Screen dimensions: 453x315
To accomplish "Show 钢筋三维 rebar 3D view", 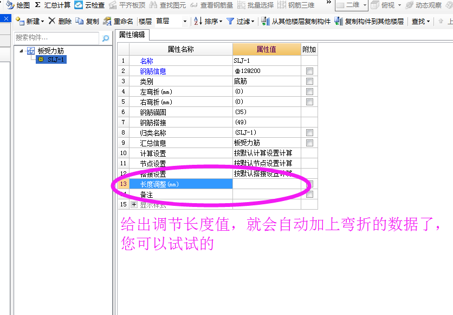I will (x=296, y=5).
